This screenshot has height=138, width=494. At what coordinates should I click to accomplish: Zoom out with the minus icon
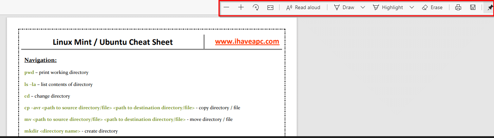pos(227,7)
